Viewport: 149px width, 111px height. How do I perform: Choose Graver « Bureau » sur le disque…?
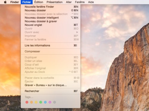(51, 85)
